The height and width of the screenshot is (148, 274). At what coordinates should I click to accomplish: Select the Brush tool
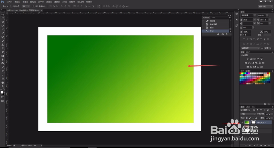coord(3,41)
